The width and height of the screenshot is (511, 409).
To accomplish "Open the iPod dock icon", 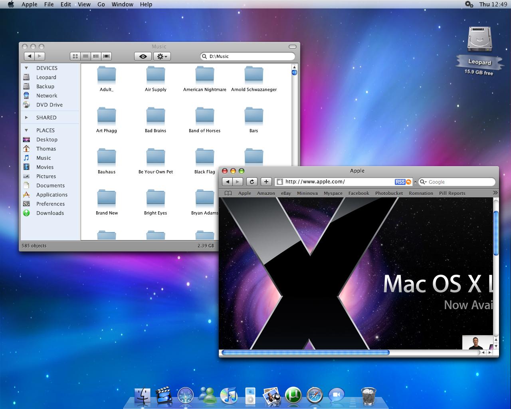I will click(x=250, y=396).
